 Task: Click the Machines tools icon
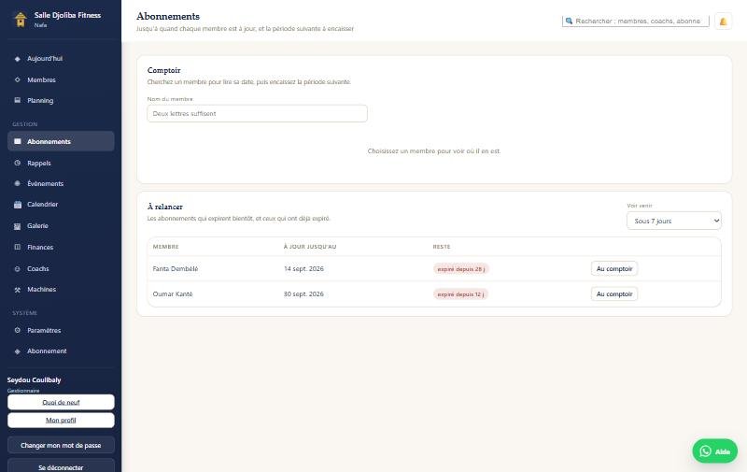18,290
